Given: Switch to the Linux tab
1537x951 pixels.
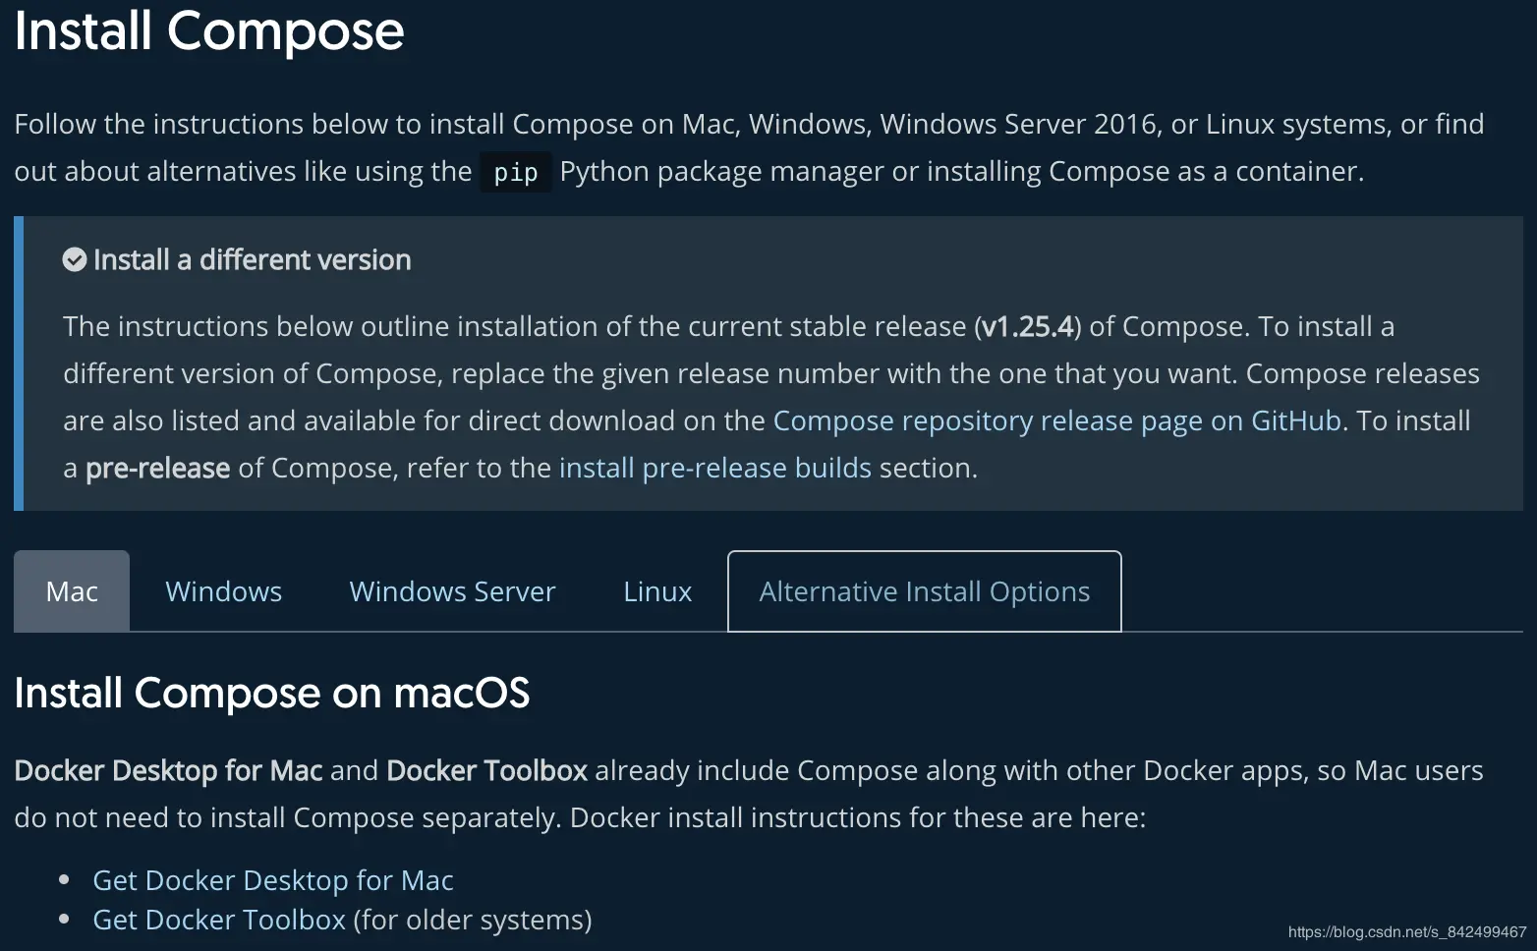Looking at the screenshot, I should (x=657, y=591).
